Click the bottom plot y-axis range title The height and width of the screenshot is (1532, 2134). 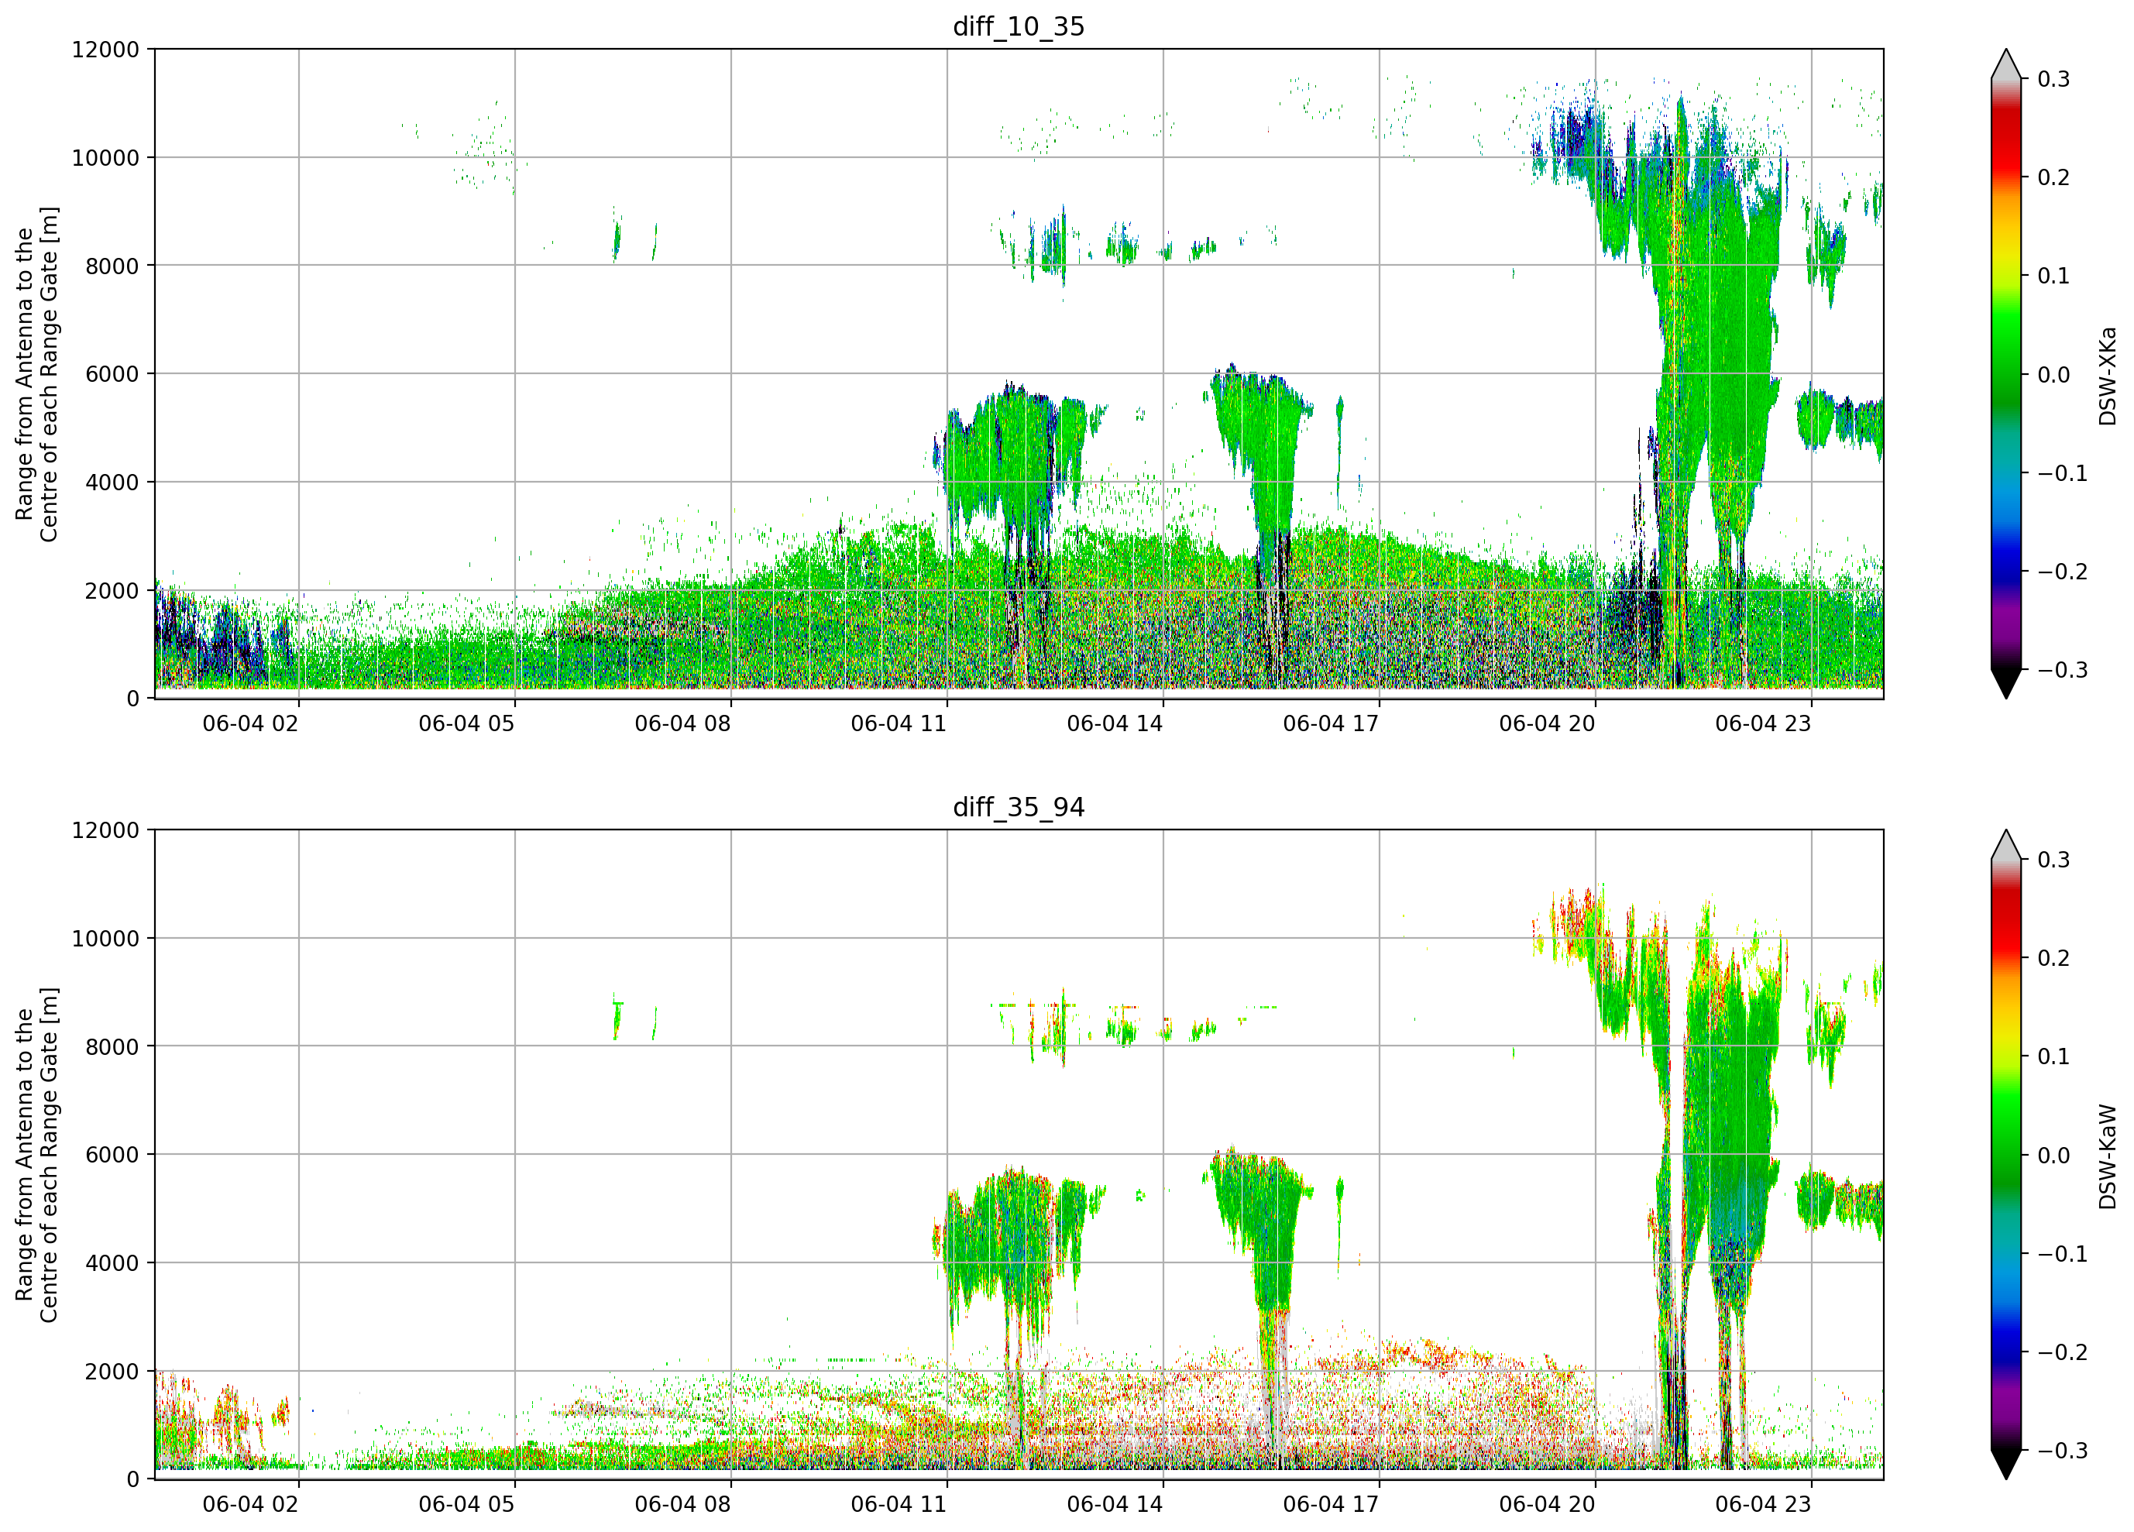tap(36, 1155)
